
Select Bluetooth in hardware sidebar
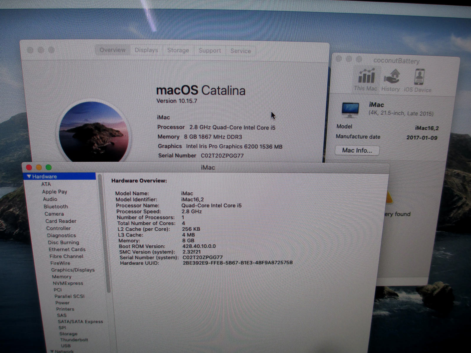click(x=56, y=207)
